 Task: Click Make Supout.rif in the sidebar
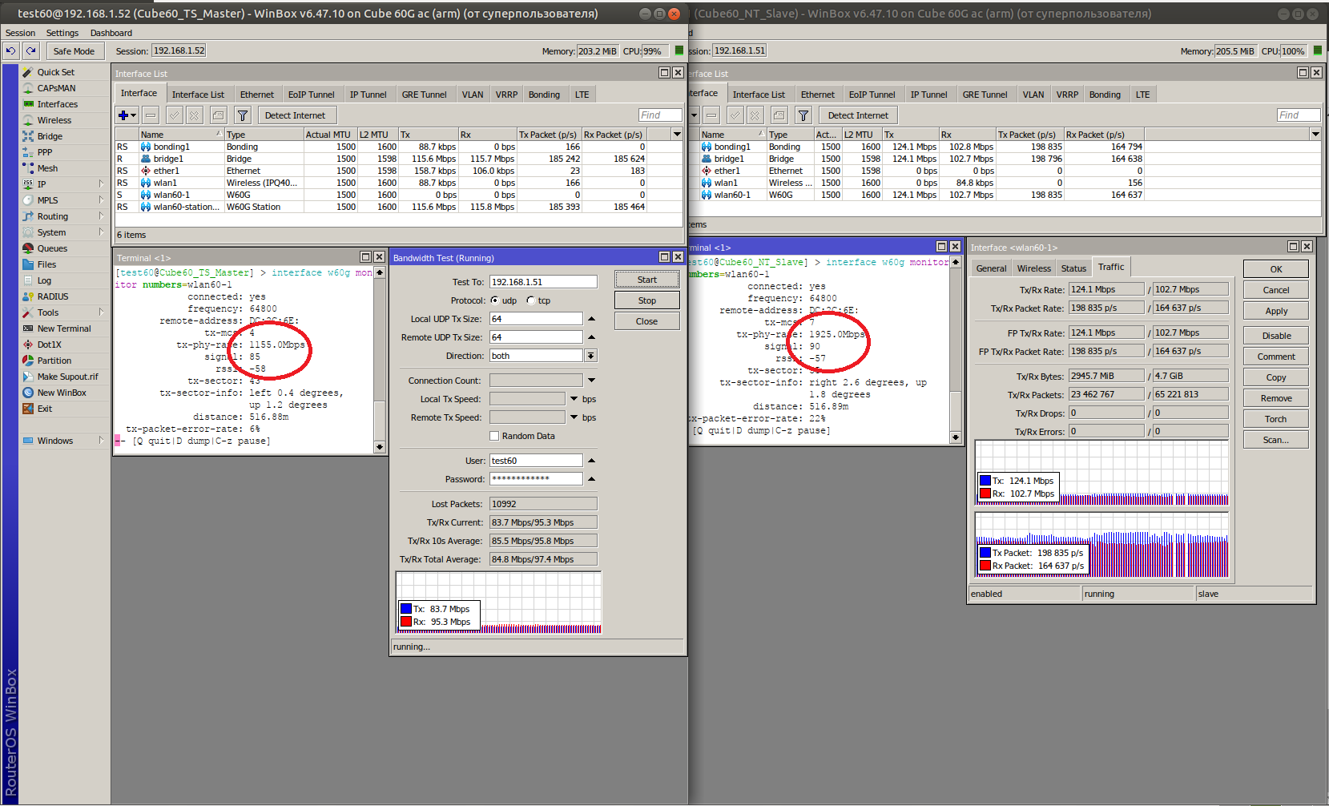[67, 377]
